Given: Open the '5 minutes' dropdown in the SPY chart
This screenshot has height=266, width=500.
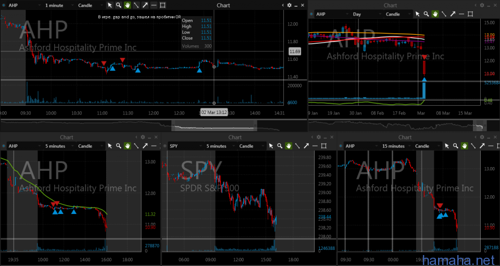Looking at the screenshot, I should 220,146.
